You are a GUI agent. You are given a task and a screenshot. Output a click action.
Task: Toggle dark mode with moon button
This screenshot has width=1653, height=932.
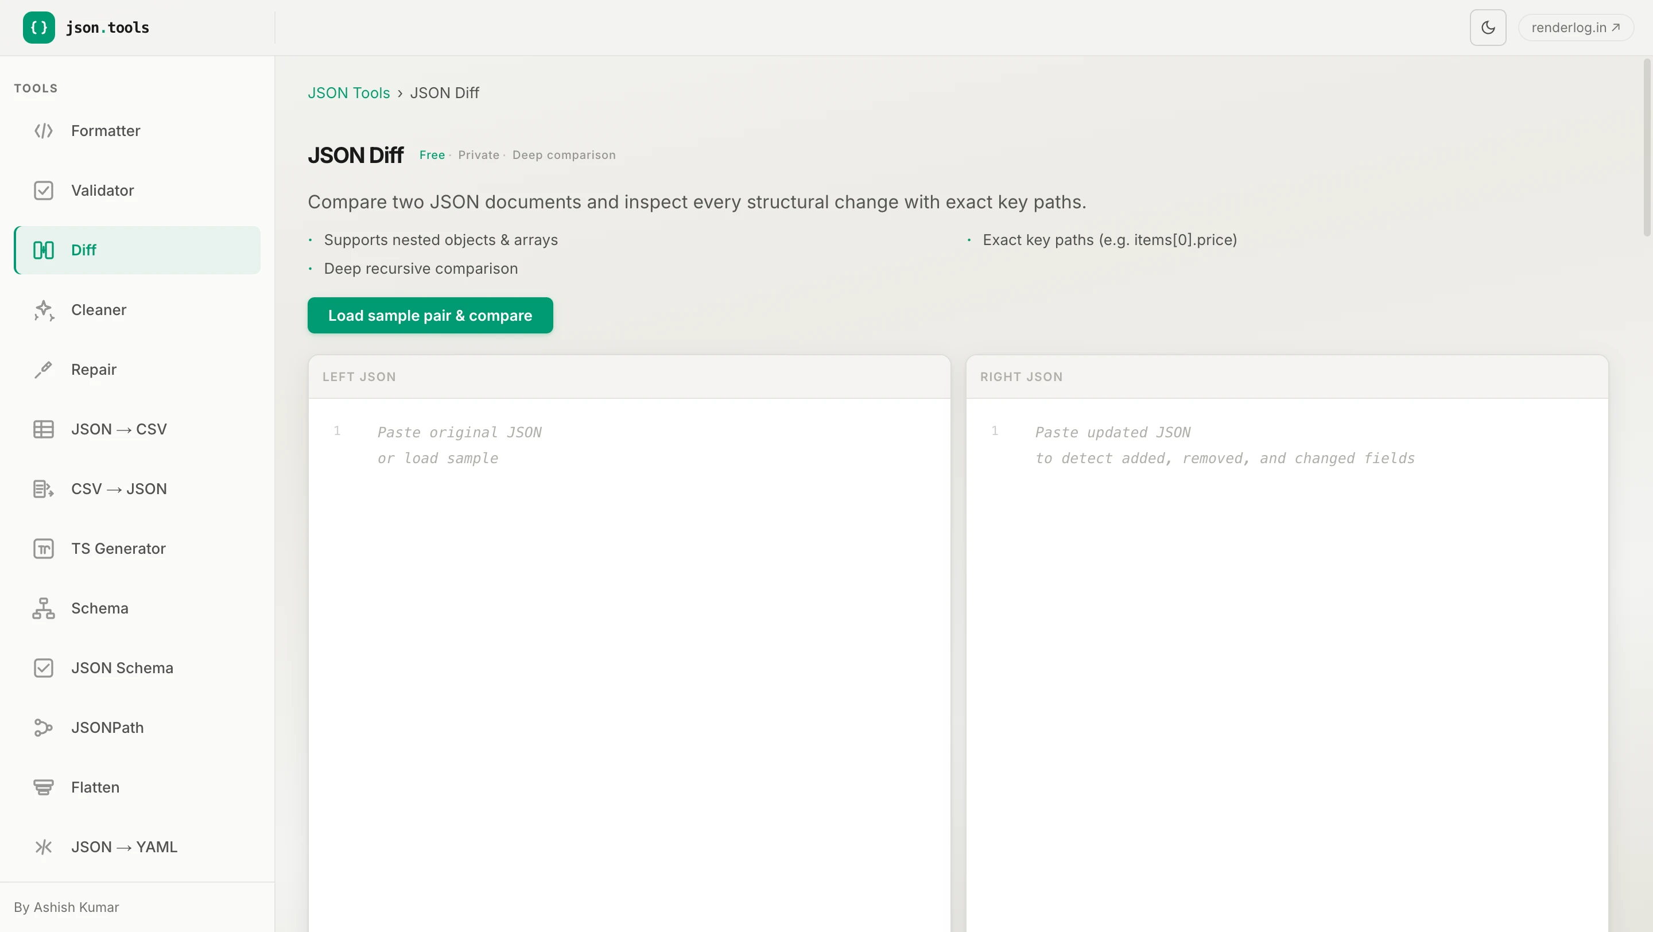(x=1488, y=28)
